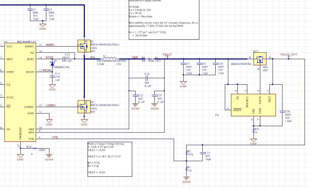
Task: Select the D1 diode symbol
Action: (x=52, y=64)
